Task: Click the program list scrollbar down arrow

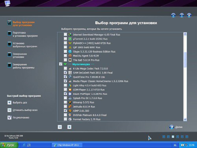Action: [x=185, y=120]
